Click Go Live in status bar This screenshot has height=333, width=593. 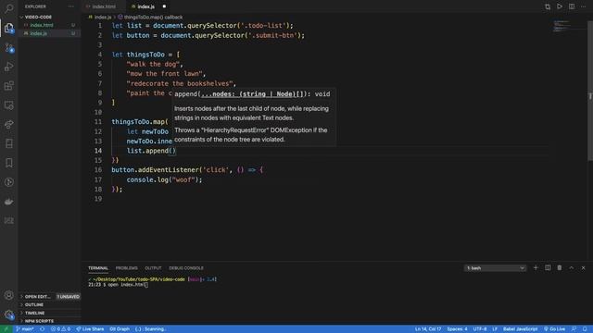point(554,329)
